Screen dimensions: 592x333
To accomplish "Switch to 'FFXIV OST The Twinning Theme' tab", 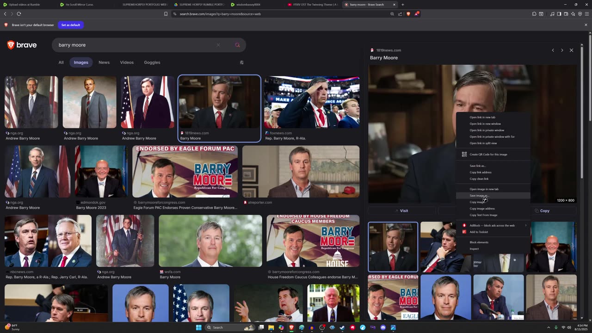I will (313, 5).
